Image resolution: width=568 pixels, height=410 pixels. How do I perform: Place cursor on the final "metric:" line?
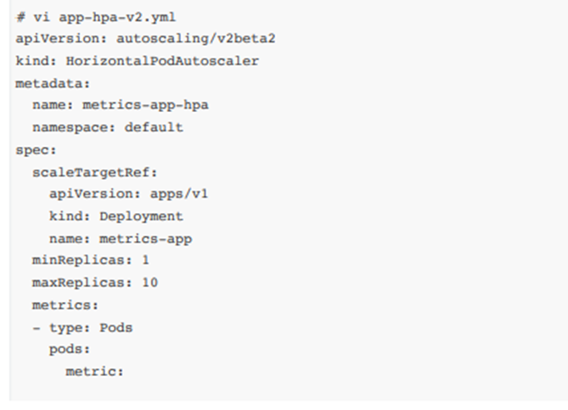tap(95, 371)
